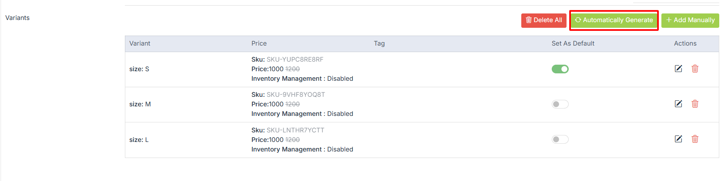The width and height of the screenshot is (721, 181).
Task: Click the Automatically Generate button
Action: pyautogui.click(x=614, y=20)
